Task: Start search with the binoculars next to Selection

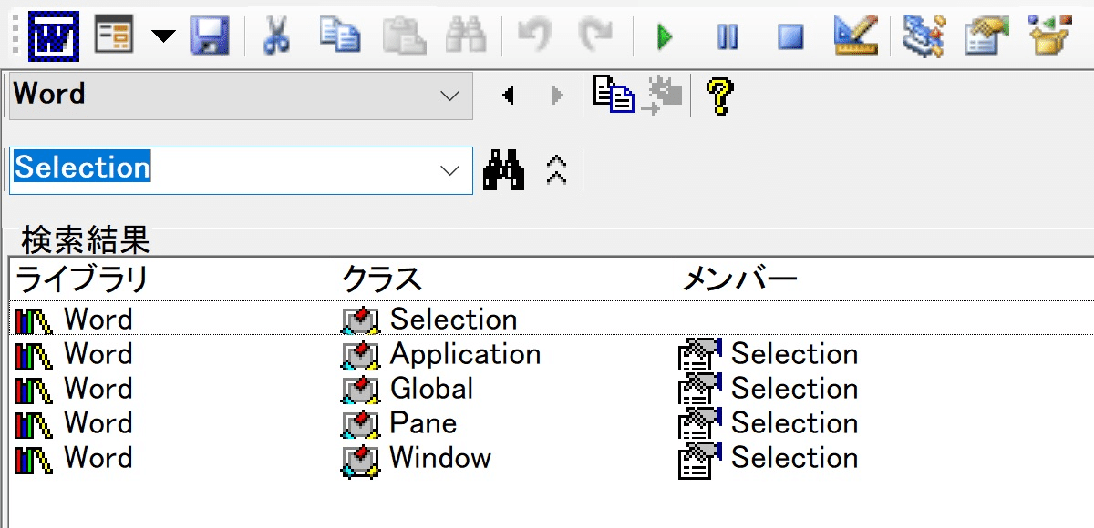Action: point(504,170)
